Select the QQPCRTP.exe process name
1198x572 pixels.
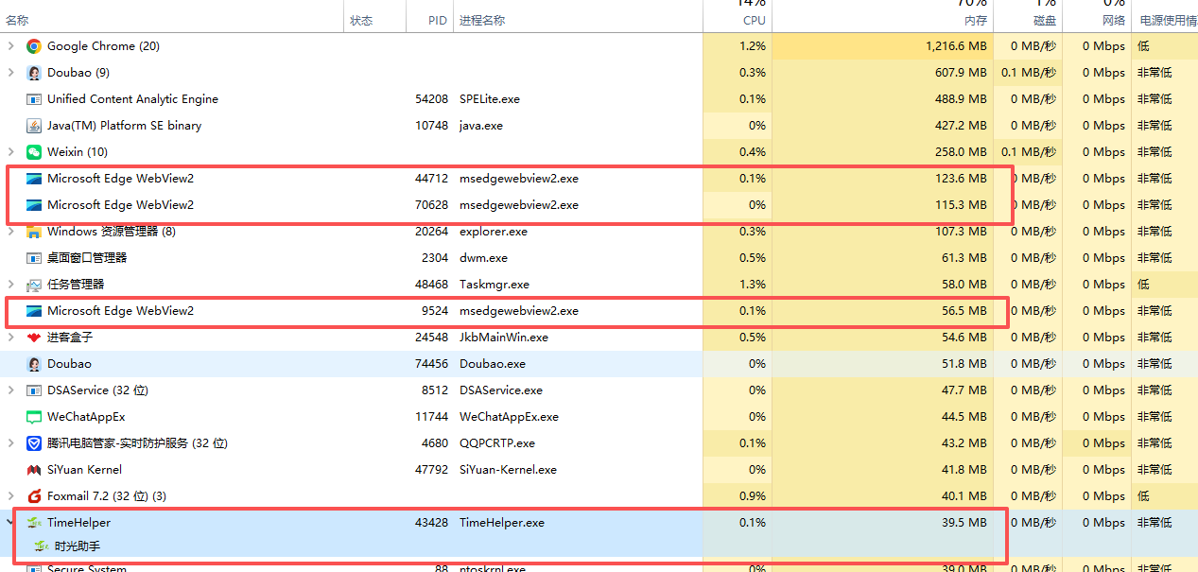(497, 443)
